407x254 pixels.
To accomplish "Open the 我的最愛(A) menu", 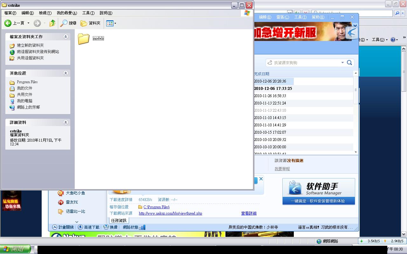I will [67, 13].
